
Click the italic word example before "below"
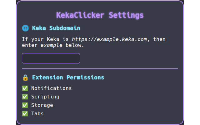tap(51, 45)
